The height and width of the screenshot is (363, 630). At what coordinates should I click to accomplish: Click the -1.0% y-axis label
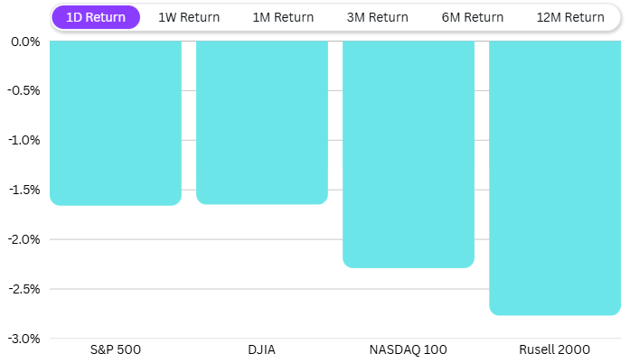point(24,140)
